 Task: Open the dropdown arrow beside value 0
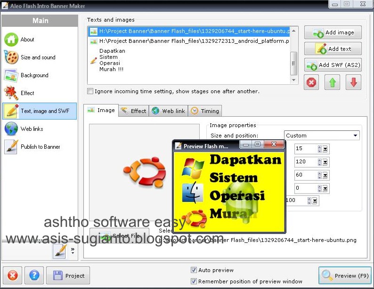coord(325,188)
